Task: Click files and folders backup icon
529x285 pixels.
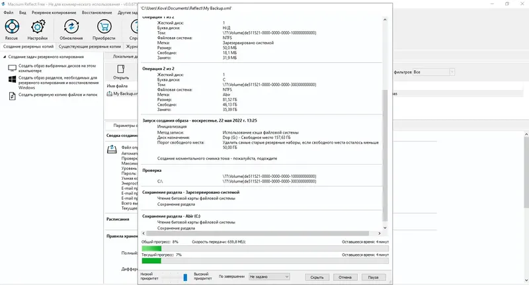Action: click(x=12, y=96)
